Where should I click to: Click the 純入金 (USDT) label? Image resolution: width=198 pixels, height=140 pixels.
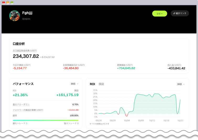point(174,65)
